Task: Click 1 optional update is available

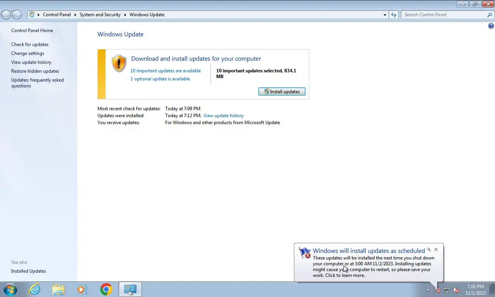Action: click(160, 79)
